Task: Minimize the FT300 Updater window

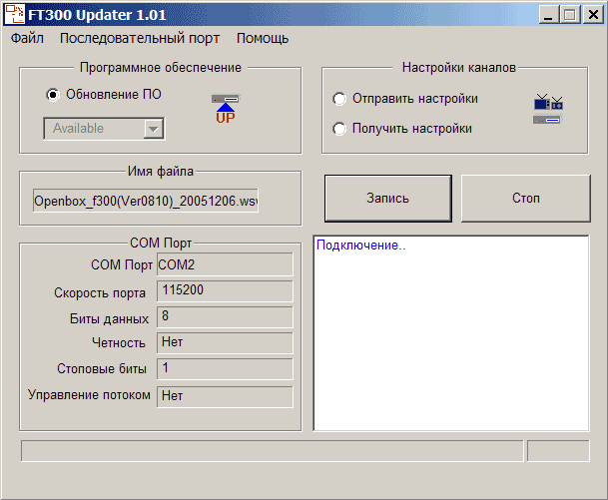Action: pos(548,15)
